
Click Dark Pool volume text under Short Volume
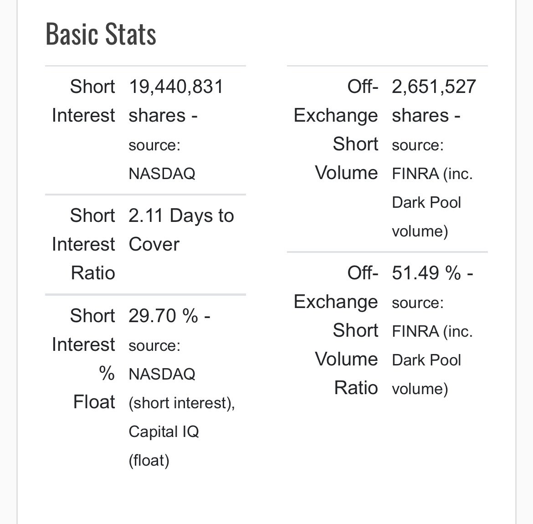pos(426,216)
